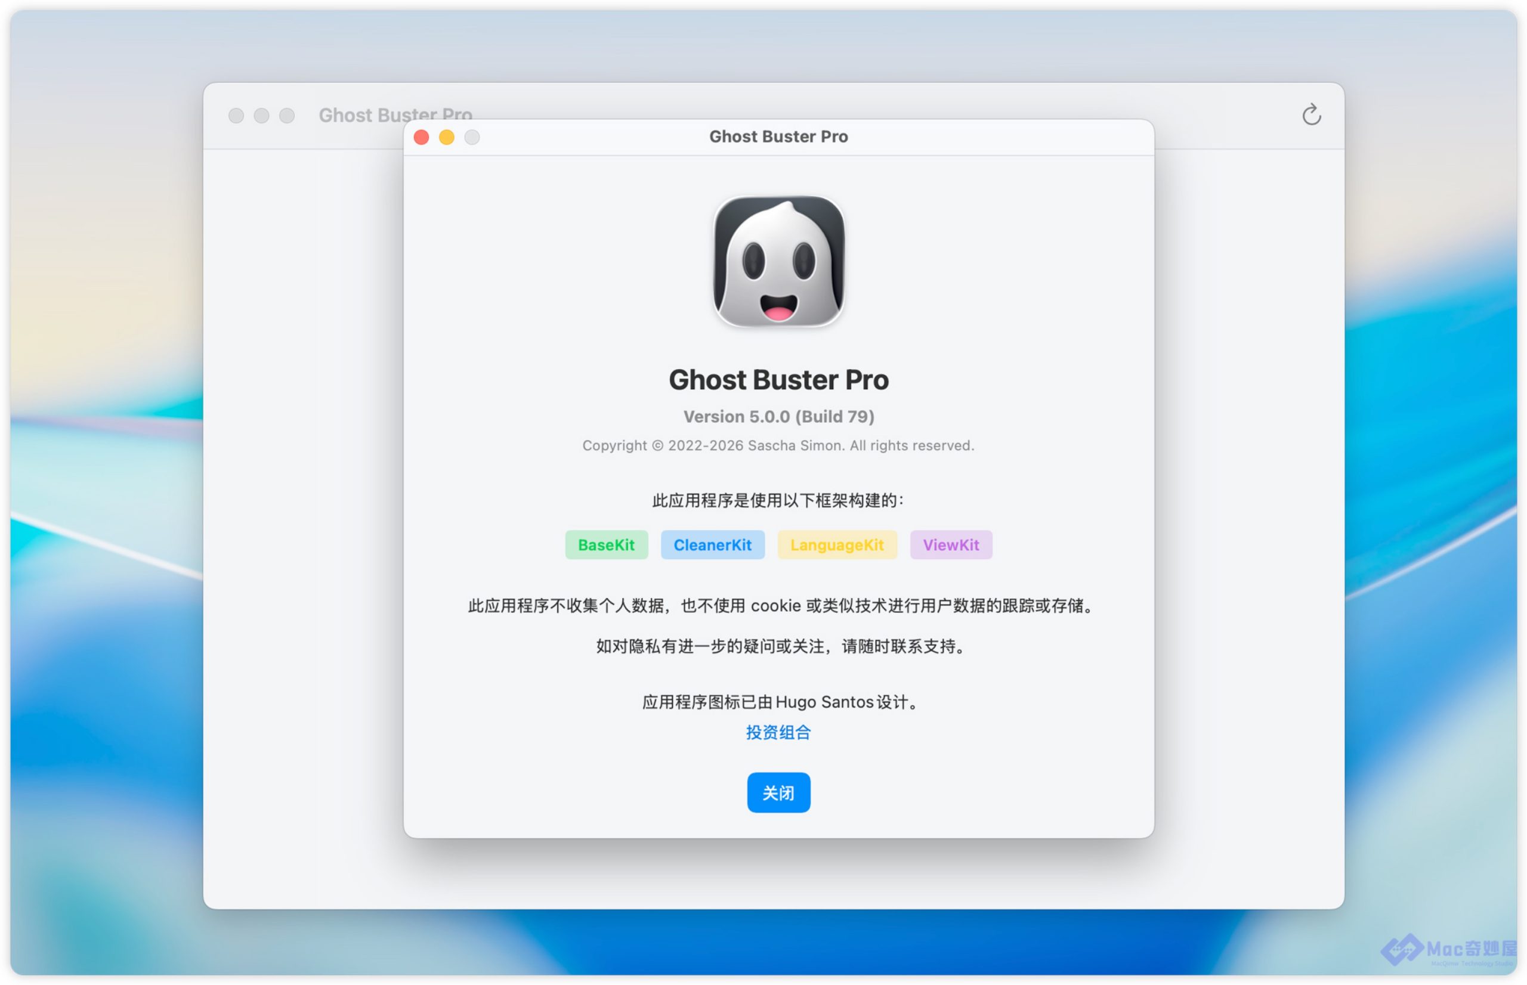This screenshot has width=1527, height=985.
Task: Click the Version 5.0.0 (Build 79) text
Action: click(778, 417)
